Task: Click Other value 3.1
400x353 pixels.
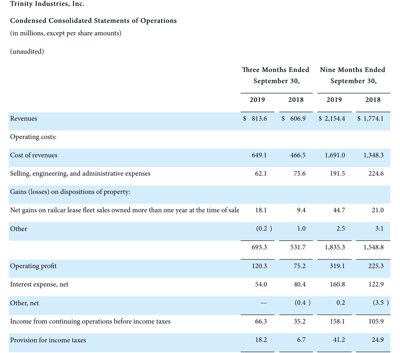Action: [x=379, y=229]
